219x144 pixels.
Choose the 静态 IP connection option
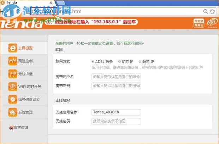(x=140, y=61)
